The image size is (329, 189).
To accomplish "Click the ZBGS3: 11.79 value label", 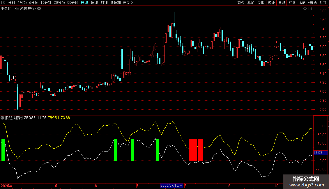I will (35, 118).
